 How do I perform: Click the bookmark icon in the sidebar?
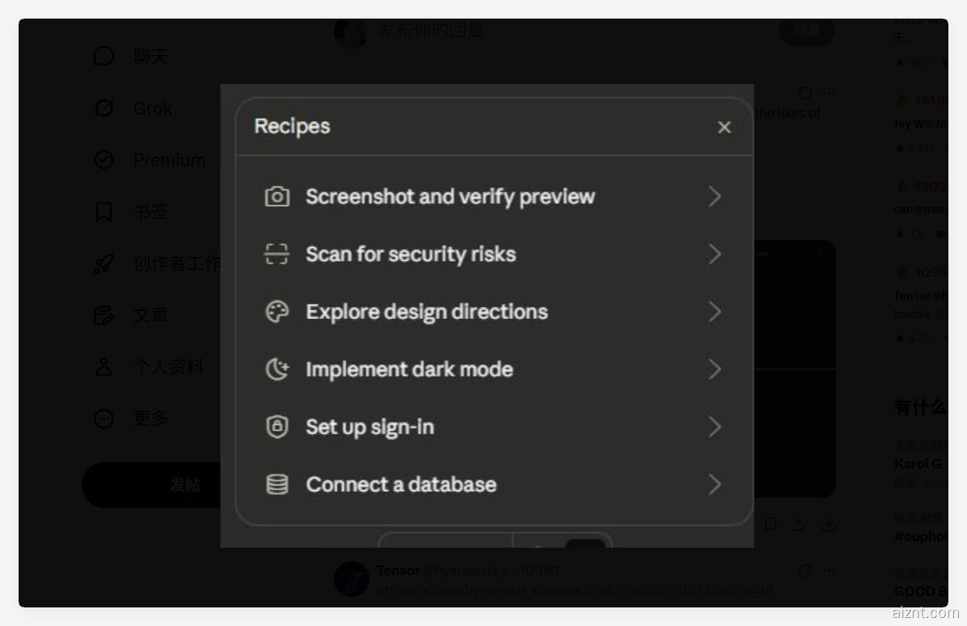tap(104, 212)
